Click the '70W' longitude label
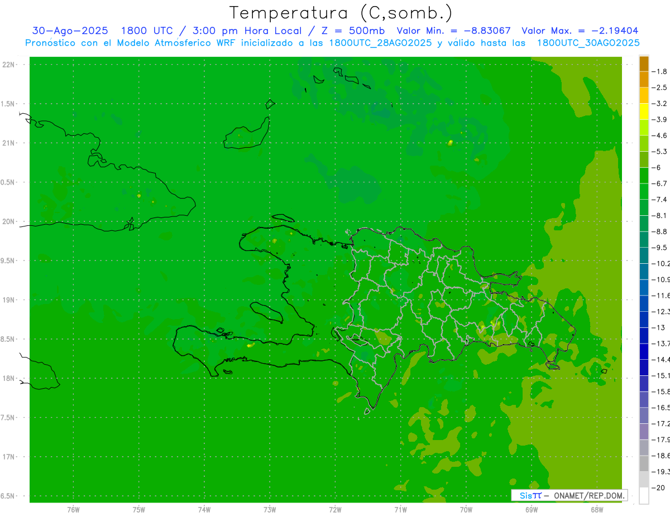The width and height of the screenshot is (670, 517). 466,510
